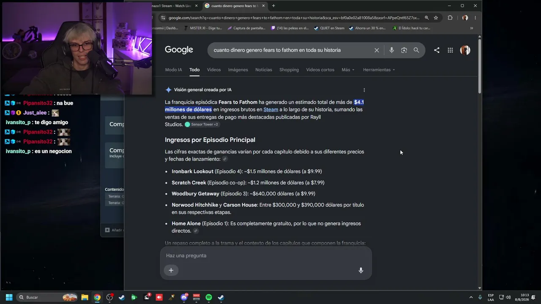Image resolution: width=541 pixels, height=304 pixels.
Task: Open the Videos cortos tab
Action: 320,70
